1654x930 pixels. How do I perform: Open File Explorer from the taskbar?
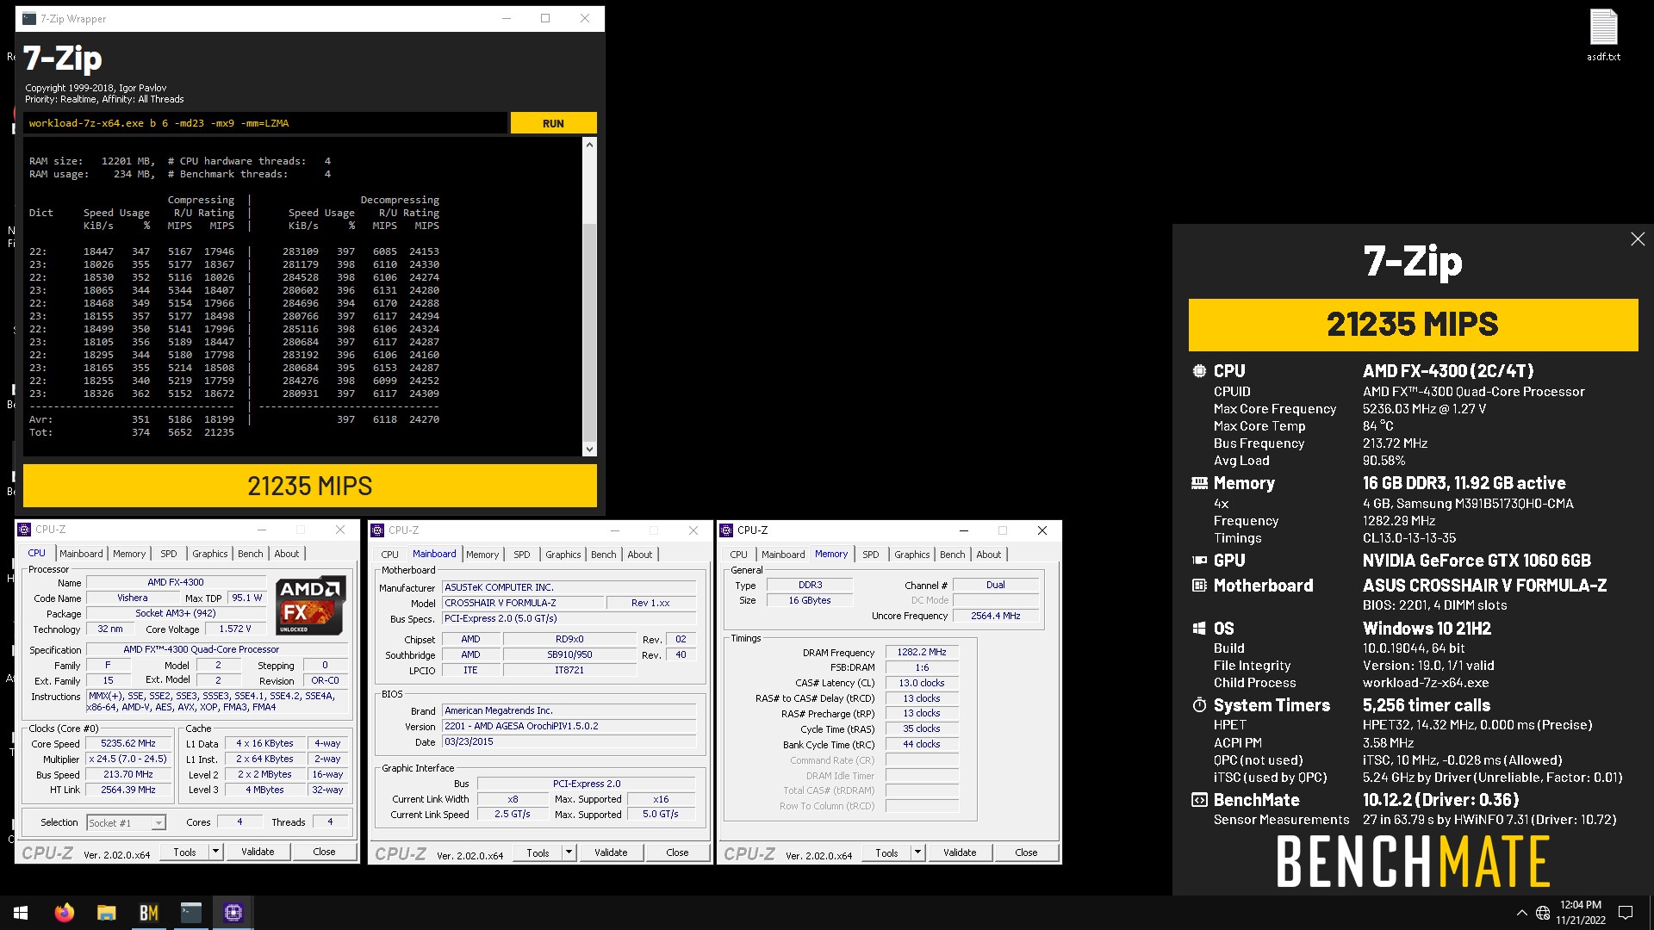[x=106, y=913]
